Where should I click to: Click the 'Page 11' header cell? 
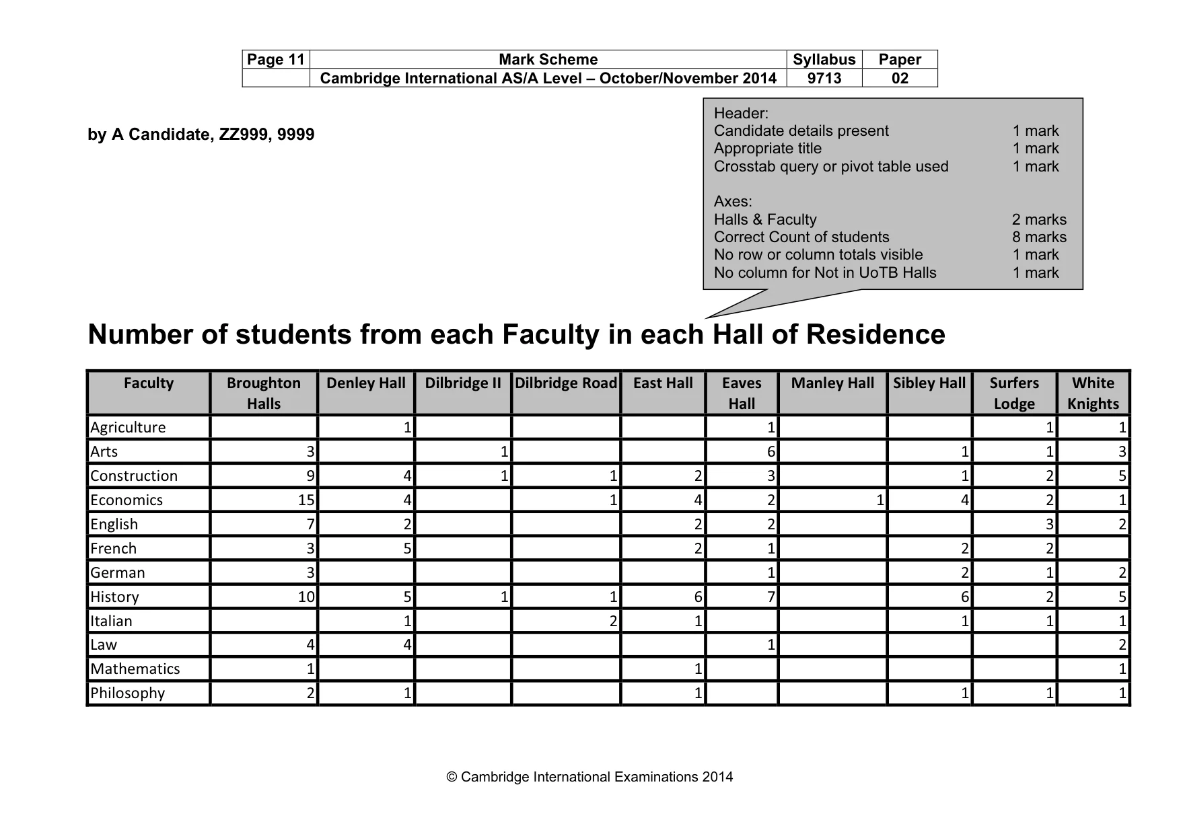[276, 59]
